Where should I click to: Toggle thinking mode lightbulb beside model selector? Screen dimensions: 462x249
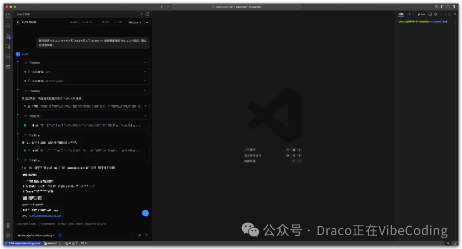[x=60, y=235]
